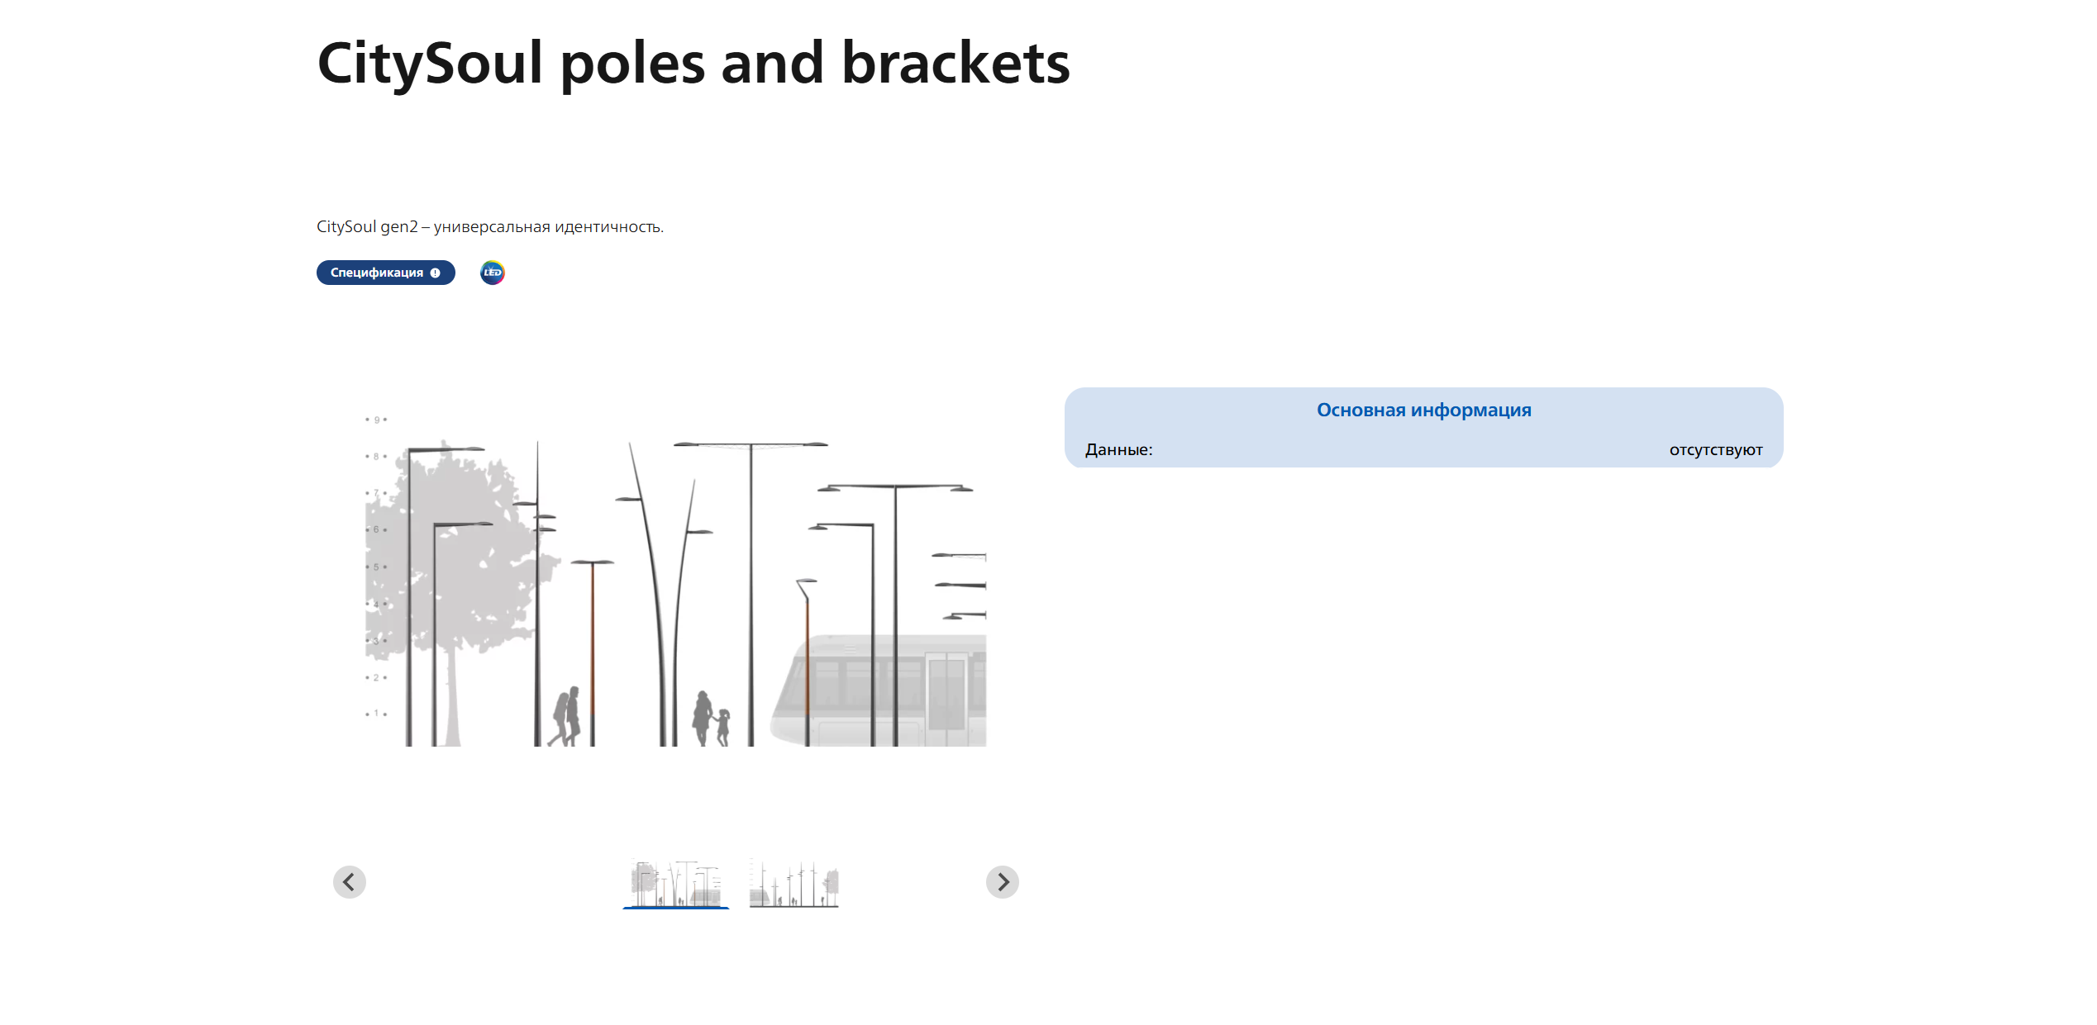Viewport: 2097px width, 1025px height.
Task: Click the 'отсутствуют' value text
Action: (x=1715, y=450)
